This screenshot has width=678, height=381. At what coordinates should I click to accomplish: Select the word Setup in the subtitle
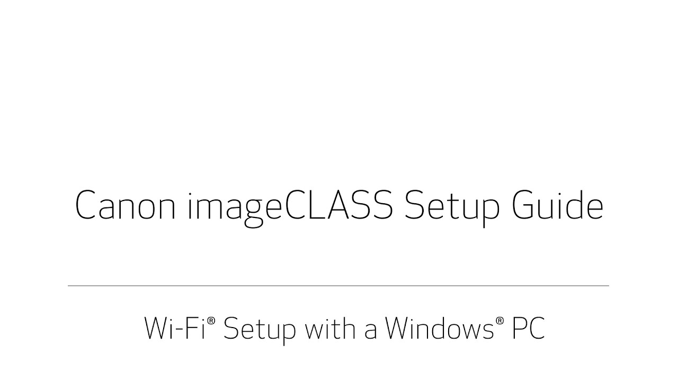pyautogui.click(x=259, y=331)
